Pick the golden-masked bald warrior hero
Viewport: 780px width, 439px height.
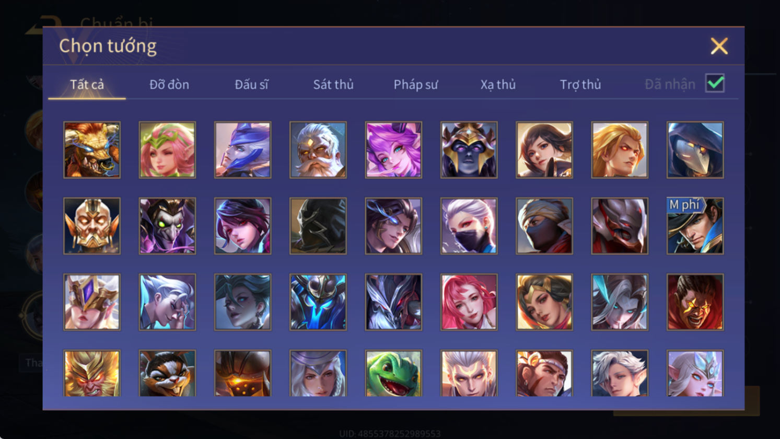(x=92, y=226)
